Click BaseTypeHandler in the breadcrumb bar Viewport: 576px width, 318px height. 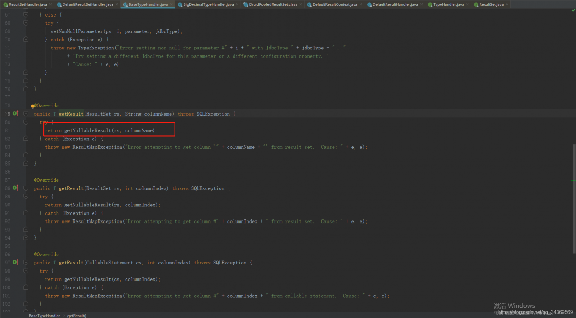click(x=45, y=315)
